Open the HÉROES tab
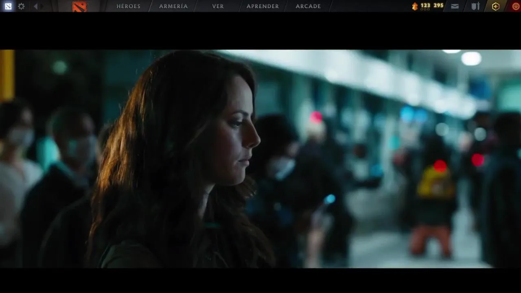This screenshot has height=293, width=521. 128,6
